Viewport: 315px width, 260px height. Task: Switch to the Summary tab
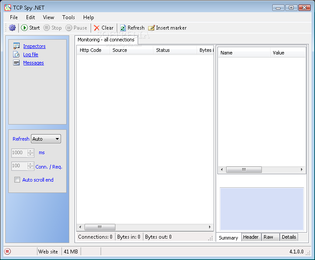point(228,238)
